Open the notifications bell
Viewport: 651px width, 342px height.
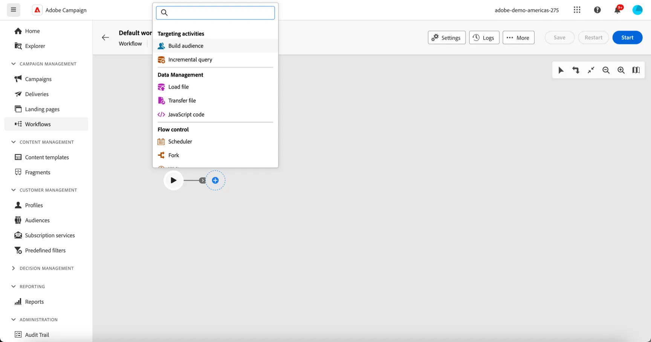coord(617,10)
